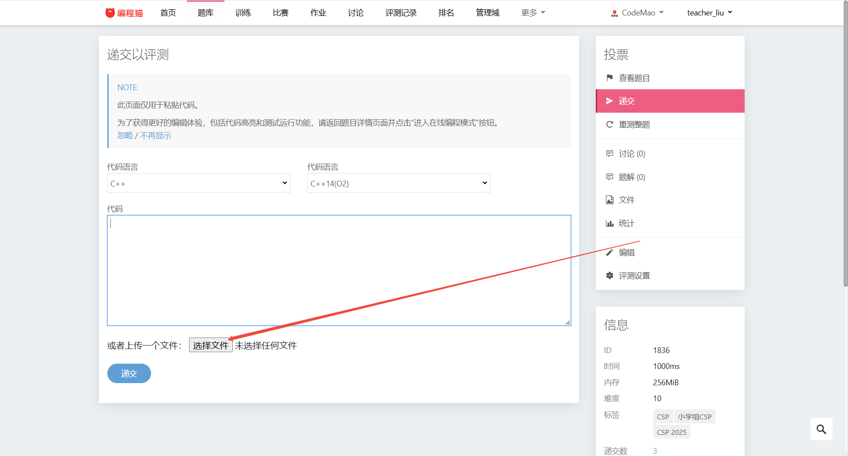
Task: Open 题库 in the top navigation
Action: point(205,13)
